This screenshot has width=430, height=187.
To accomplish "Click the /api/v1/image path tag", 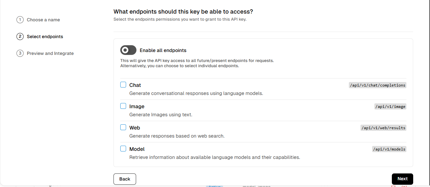I will [390, 107].
